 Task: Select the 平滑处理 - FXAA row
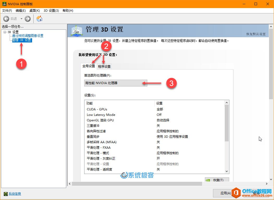point(154,148)
